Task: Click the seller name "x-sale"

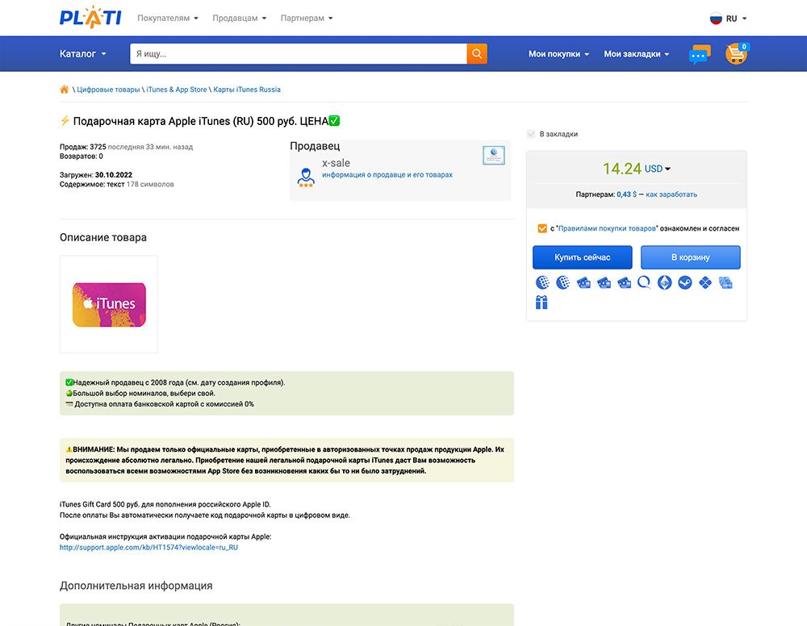Action: pyautogui.click(x=336, y=163)
